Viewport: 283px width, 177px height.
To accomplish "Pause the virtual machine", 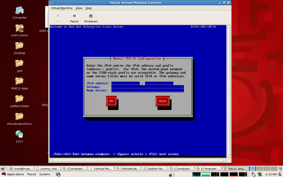I will point(74,18).
